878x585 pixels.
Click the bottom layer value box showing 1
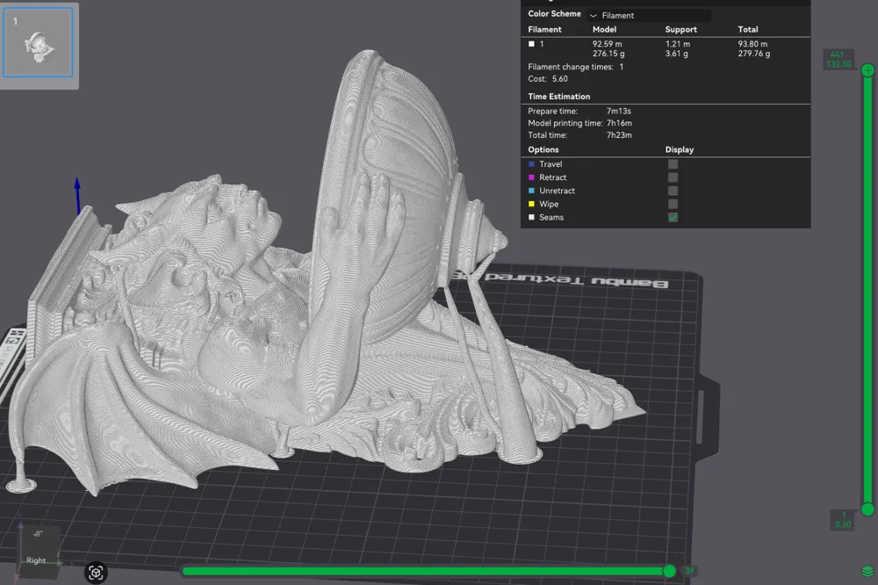843,519
